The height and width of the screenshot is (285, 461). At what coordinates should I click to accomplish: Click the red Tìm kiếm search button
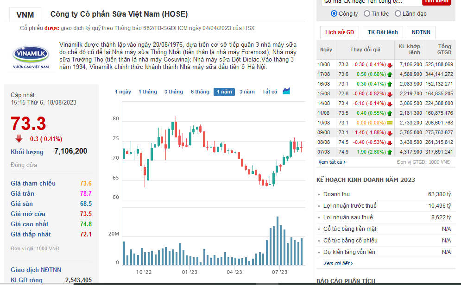pos(436,2)
